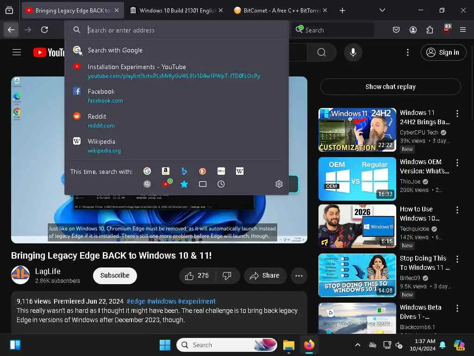The image size is (474, 356).
Task: Open LagLife channel name link
Action: point(48,271)
